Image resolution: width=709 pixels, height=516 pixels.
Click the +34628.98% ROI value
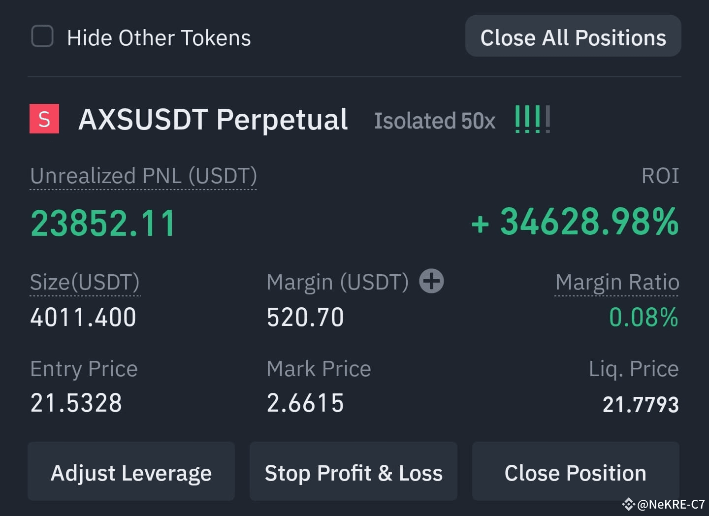[575, 222]
